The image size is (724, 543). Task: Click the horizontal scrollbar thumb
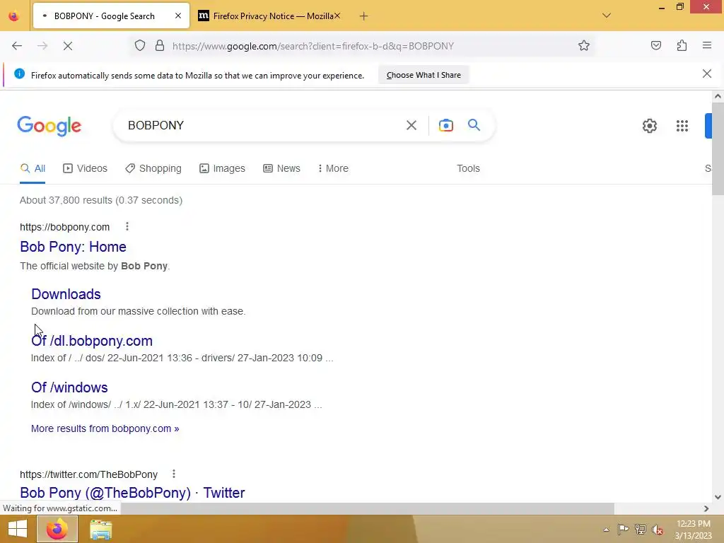(x=368, y=508)
